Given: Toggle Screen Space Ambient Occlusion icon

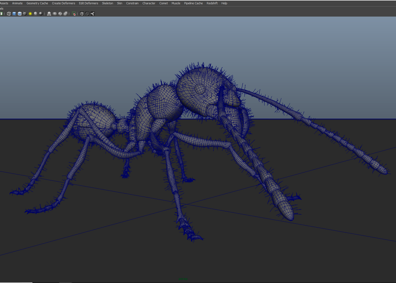Looking at the screenshot, I should click(x=49, y=14).
